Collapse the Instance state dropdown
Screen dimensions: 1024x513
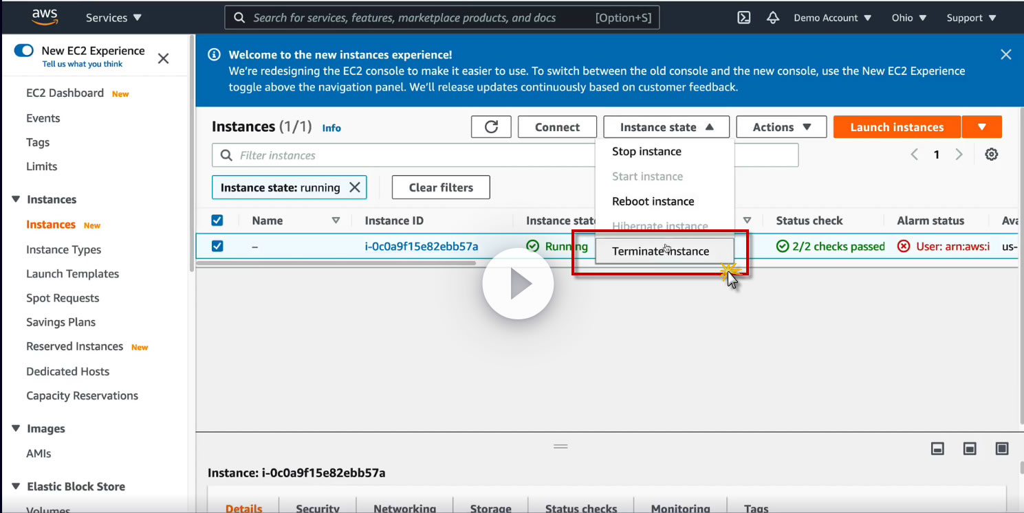666,127
